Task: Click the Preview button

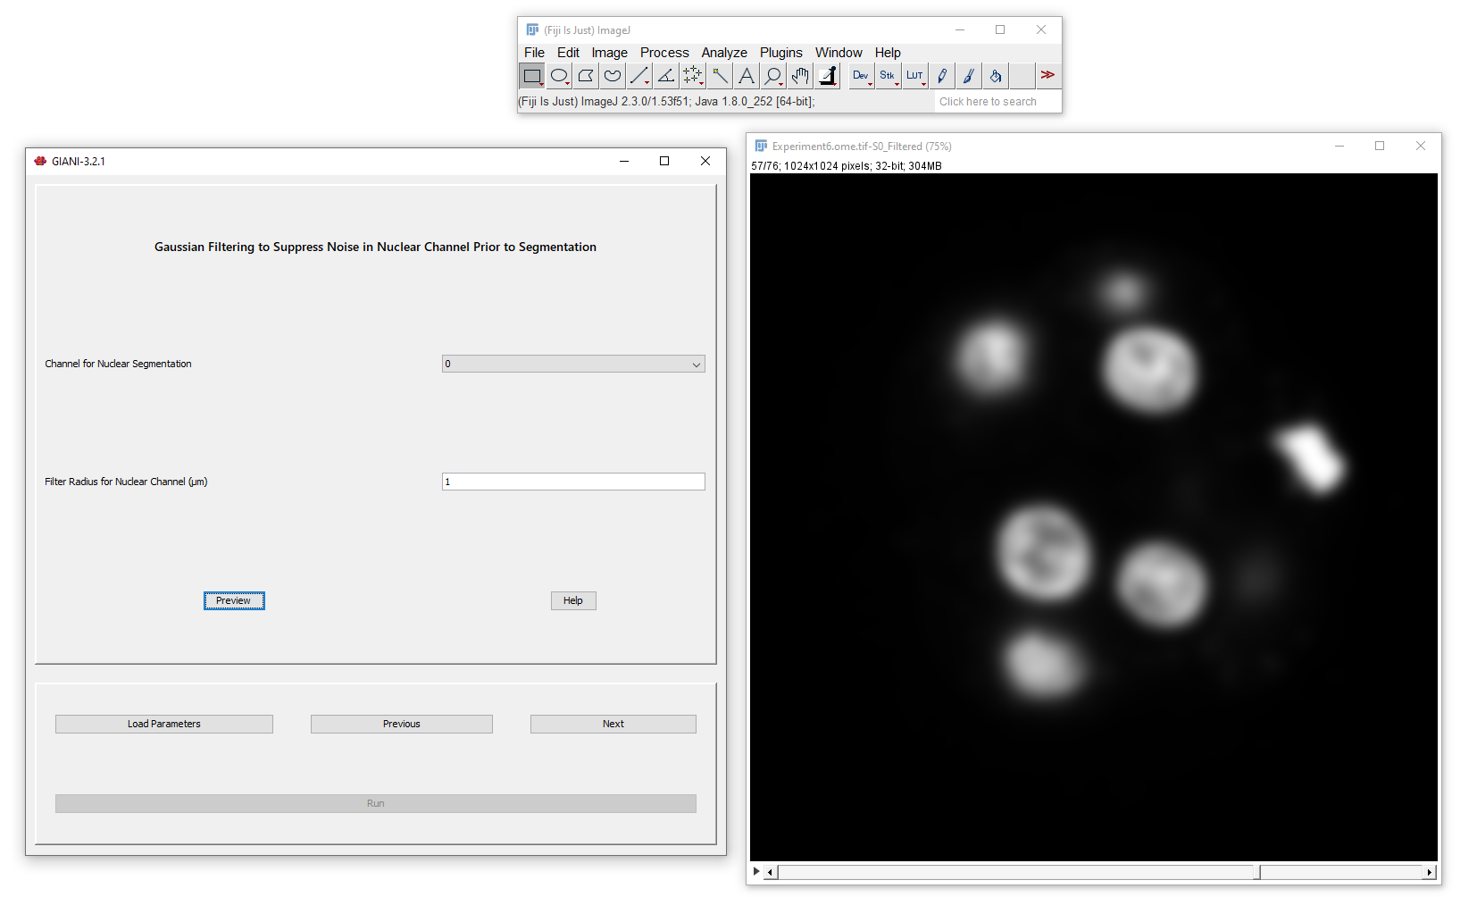Action: click(234, 600)
